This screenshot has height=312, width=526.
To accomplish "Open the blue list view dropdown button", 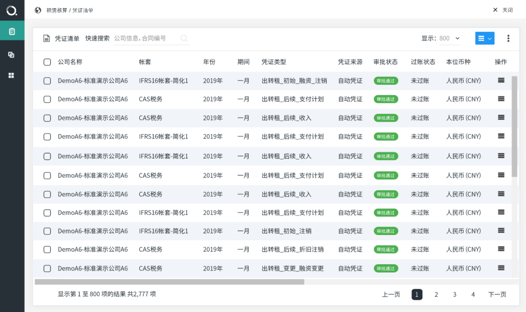I will [x=485, y=39].
